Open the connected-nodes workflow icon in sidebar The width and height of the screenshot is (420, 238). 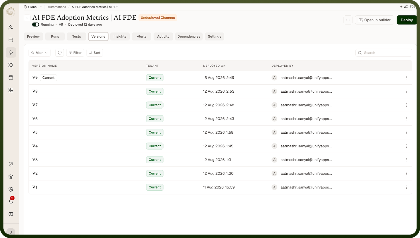click(x=11, y=65)
